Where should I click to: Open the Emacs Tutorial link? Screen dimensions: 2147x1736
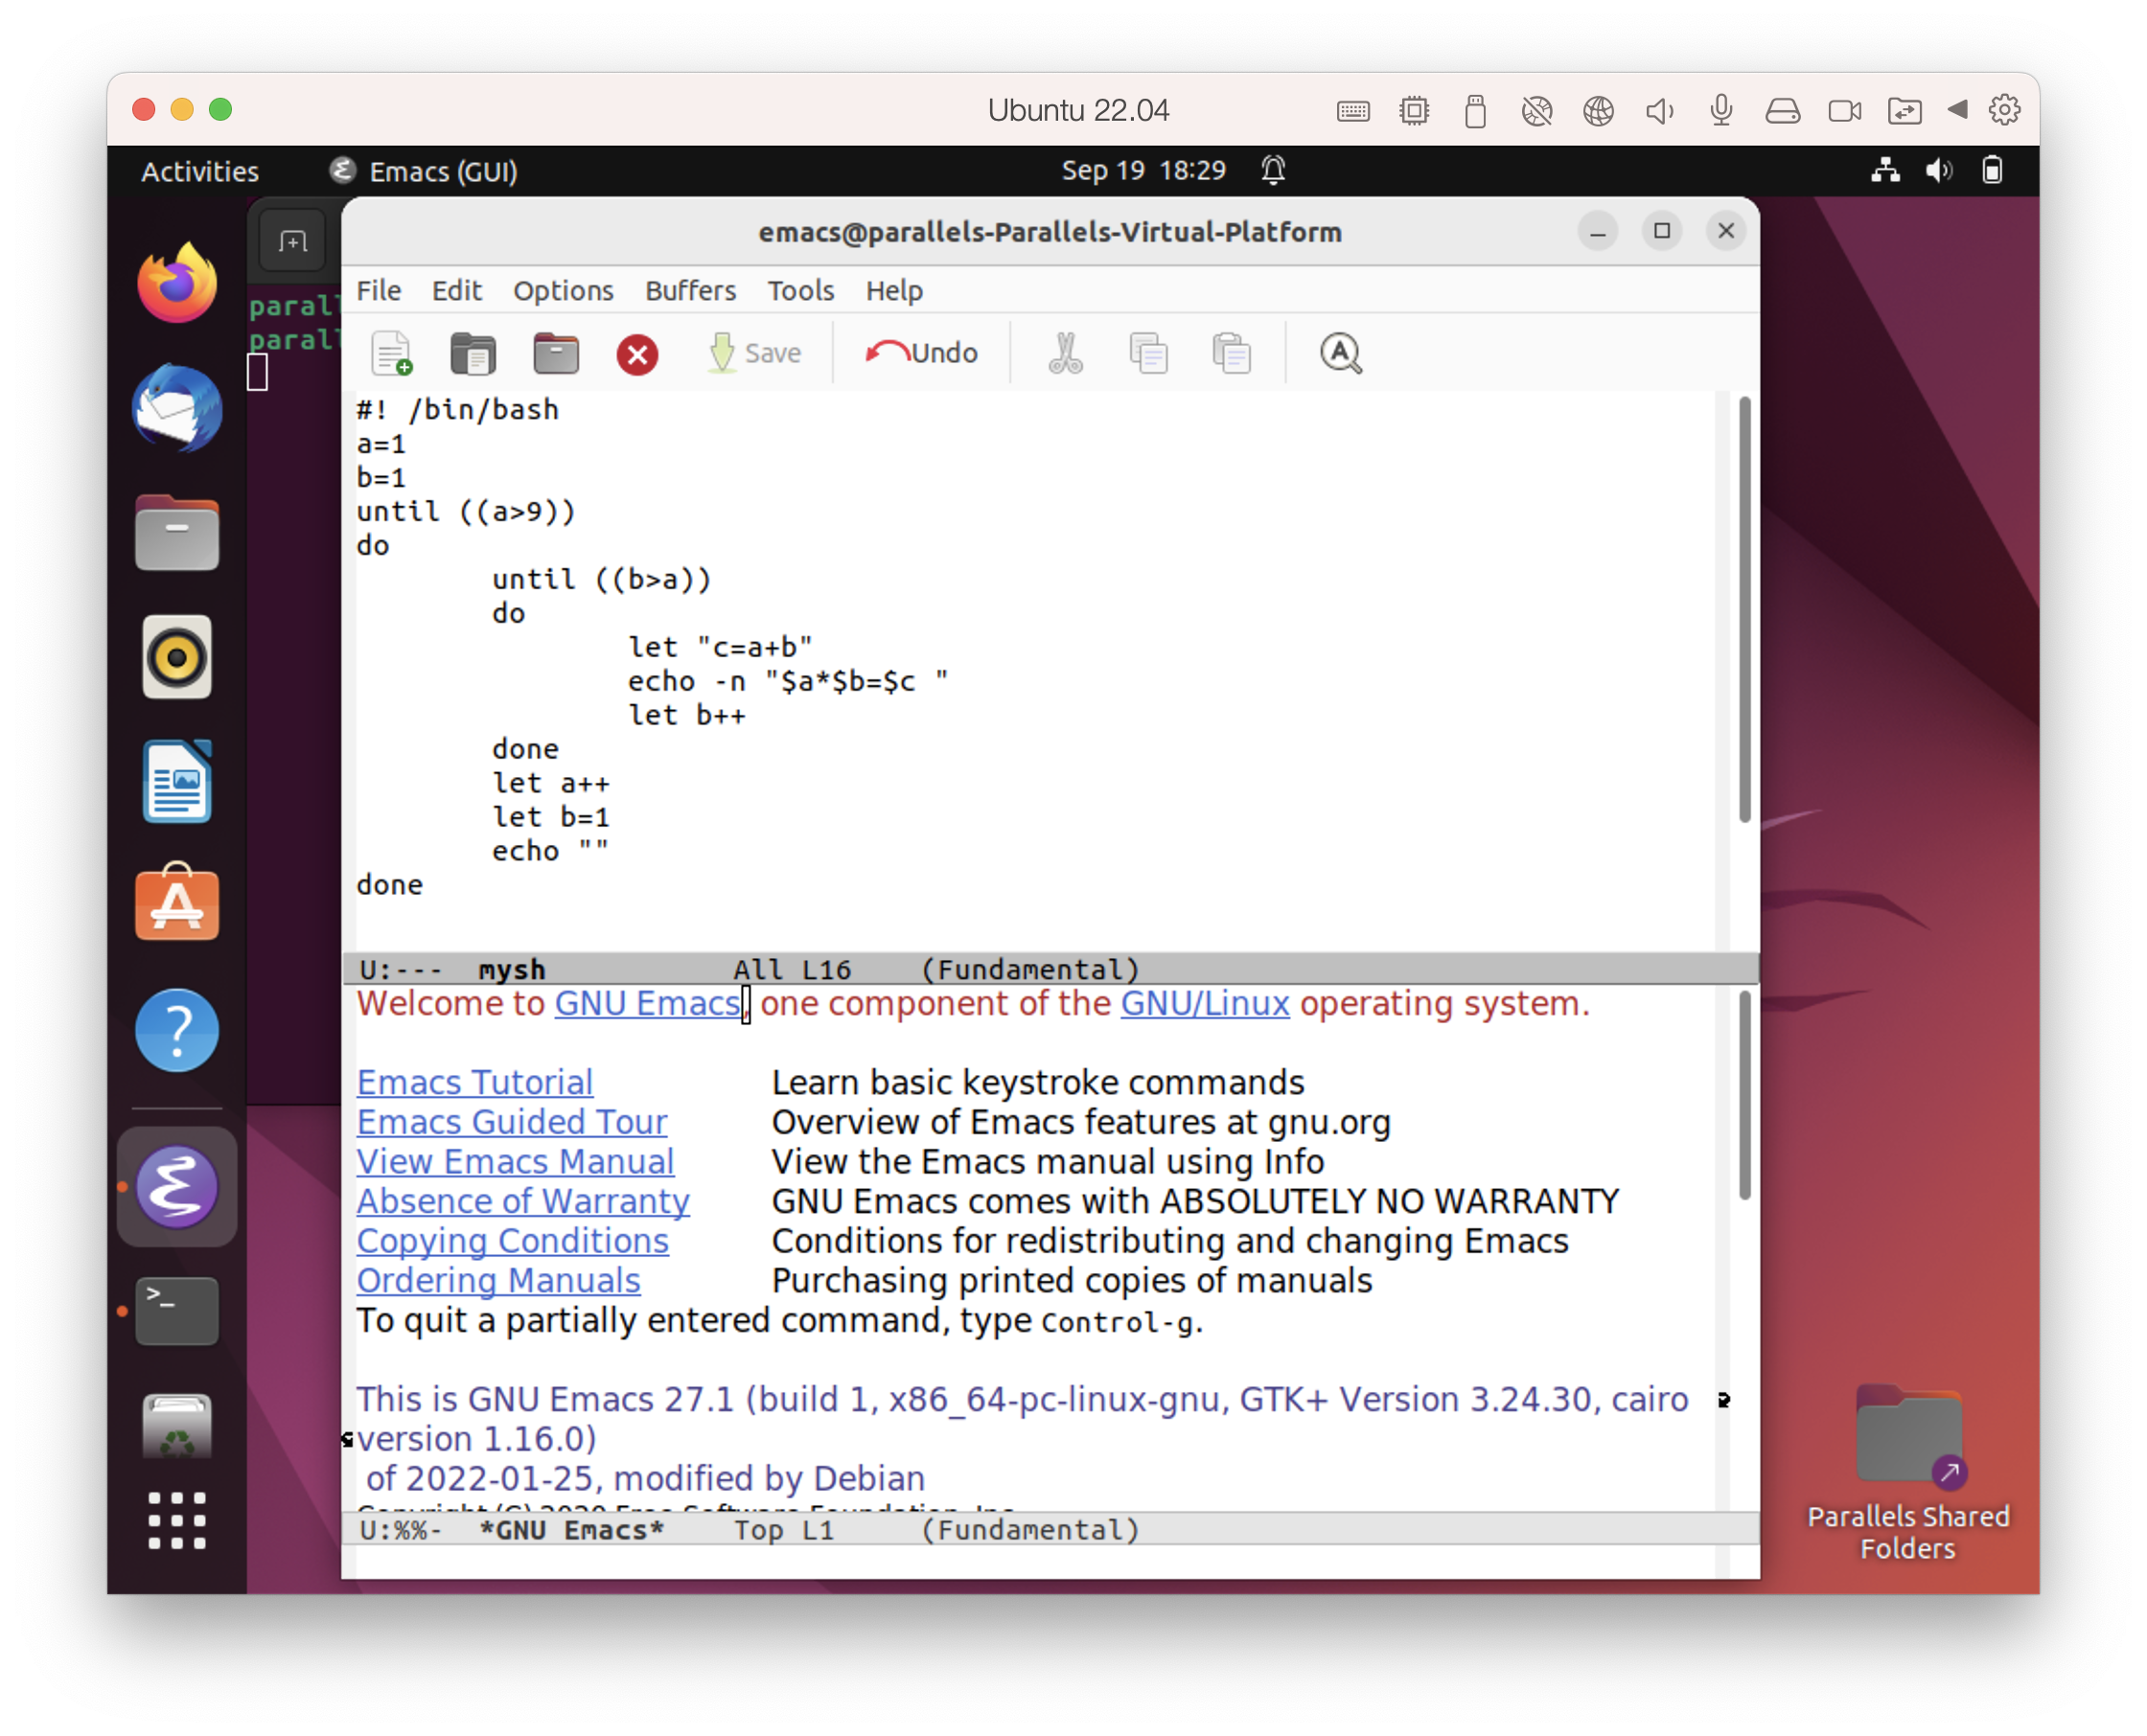(x=474, y=1082)
